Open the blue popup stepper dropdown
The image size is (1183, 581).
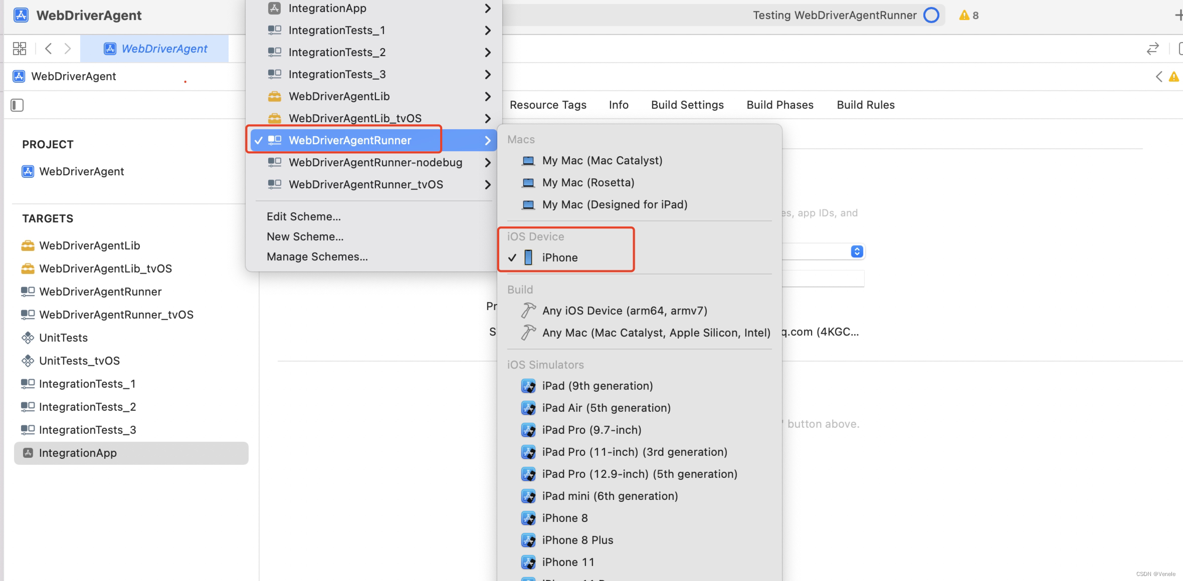(857, 251)
